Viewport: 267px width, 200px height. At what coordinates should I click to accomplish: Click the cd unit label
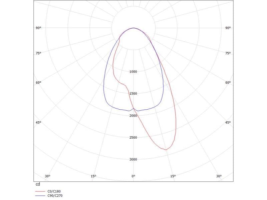pyautogui.click(x=38, y=184)
